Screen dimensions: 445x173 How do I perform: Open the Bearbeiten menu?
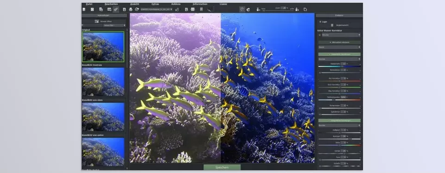111,4
